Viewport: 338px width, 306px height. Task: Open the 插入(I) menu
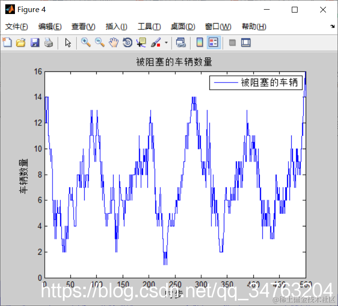[116, 27]
